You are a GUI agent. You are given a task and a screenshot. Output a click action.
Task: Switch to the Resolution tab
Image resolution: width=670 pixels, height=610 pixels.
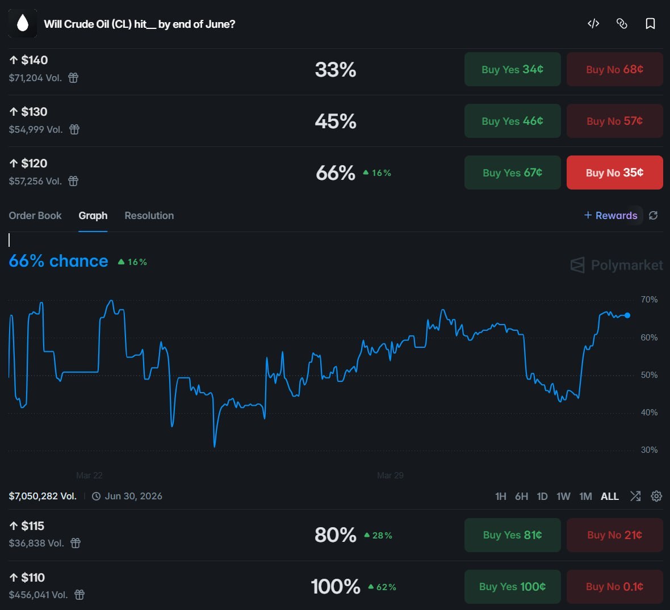coord(149,216)
